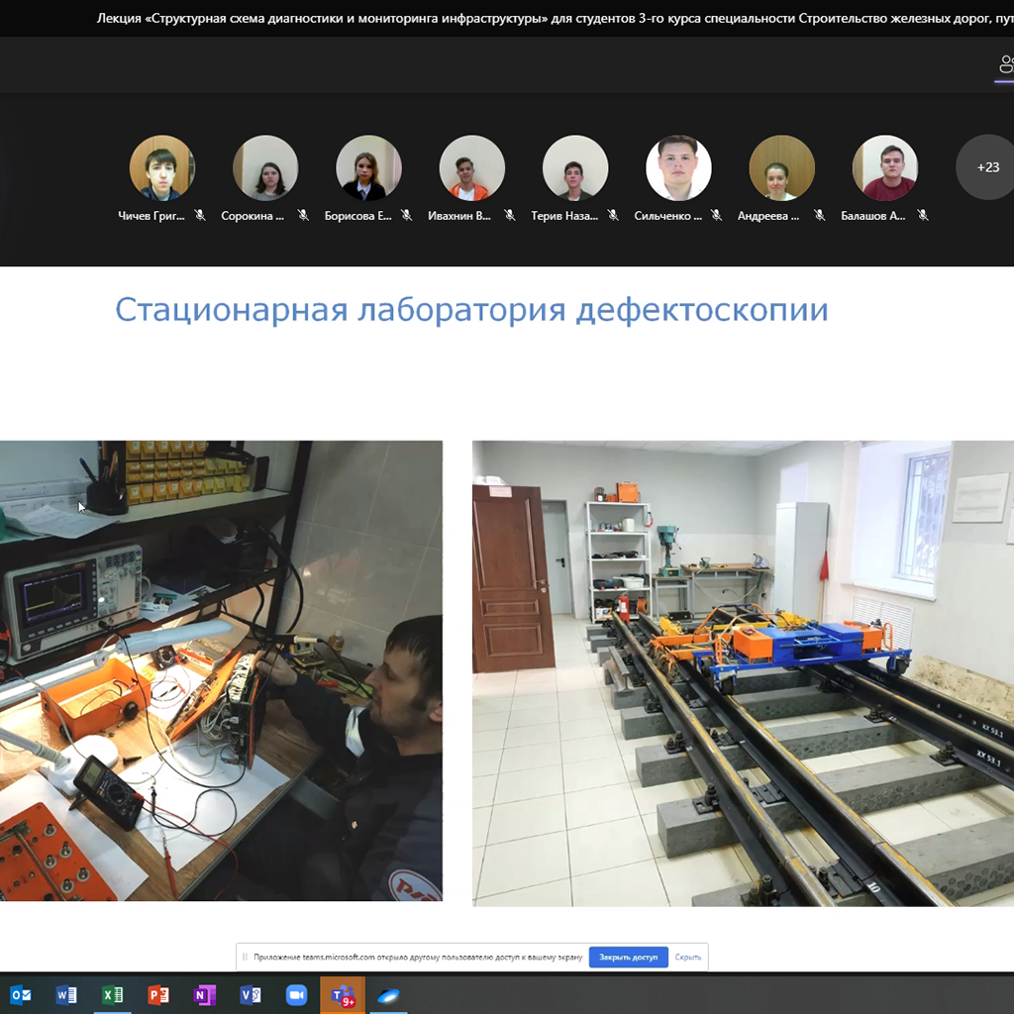Select Сильченко's participant avatar

678,167
